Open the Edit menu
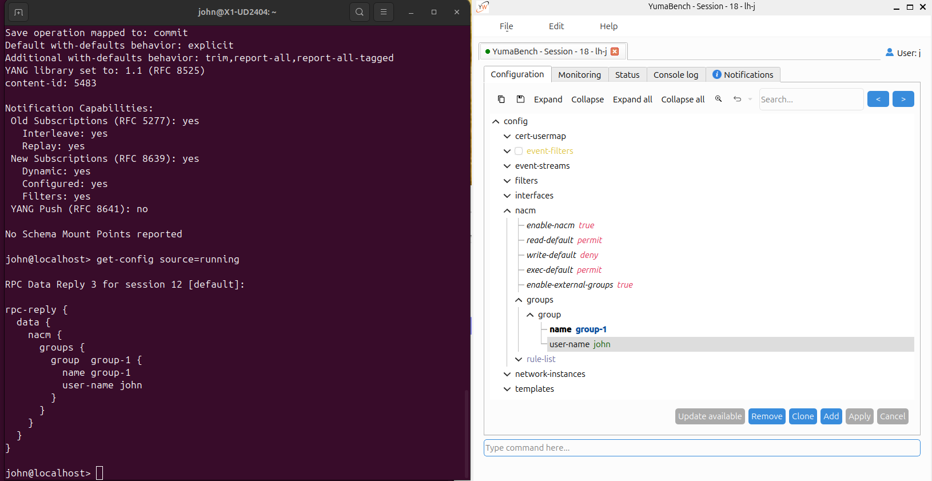This screenshot has height=481, width=932. [556, 26]
